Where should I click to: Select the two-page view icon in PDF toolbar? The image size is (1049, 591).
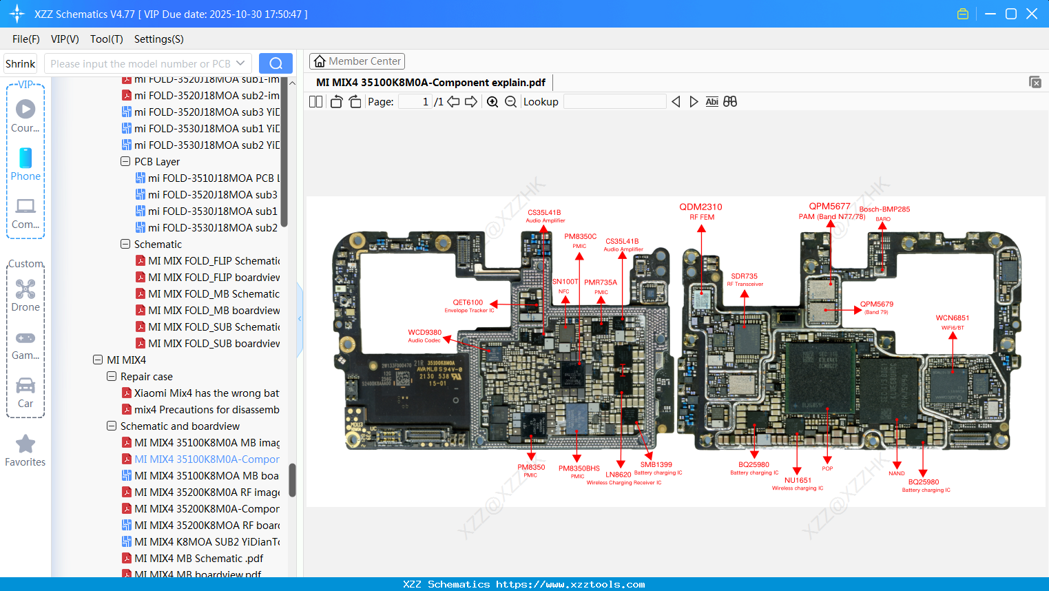(315, 101)
